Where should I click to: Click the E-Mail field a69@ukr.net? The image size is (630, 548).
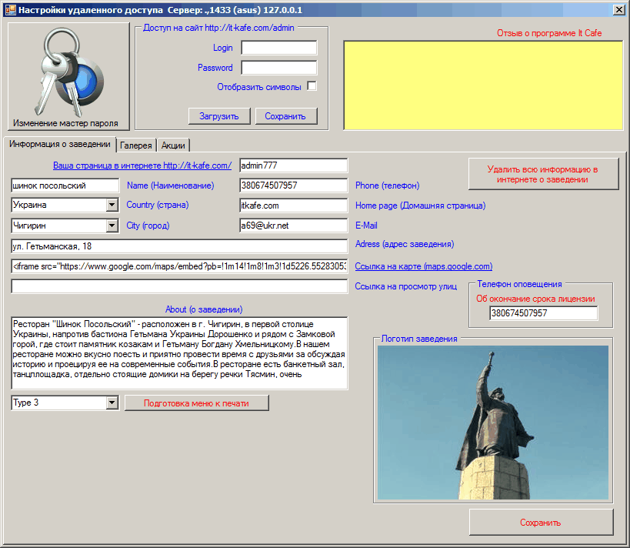point(293,226)
